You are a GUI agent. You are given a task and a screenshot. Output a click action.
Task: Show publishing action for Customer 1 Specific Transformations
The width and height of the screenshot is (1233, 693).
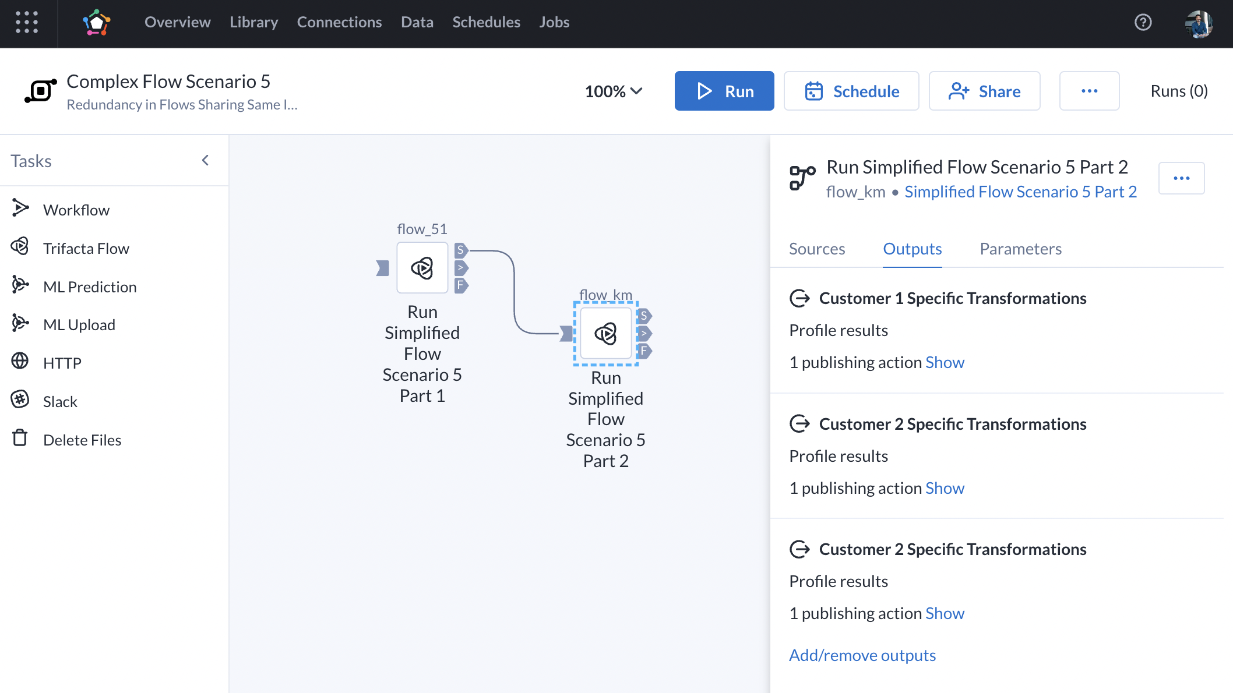click(945, 362)
